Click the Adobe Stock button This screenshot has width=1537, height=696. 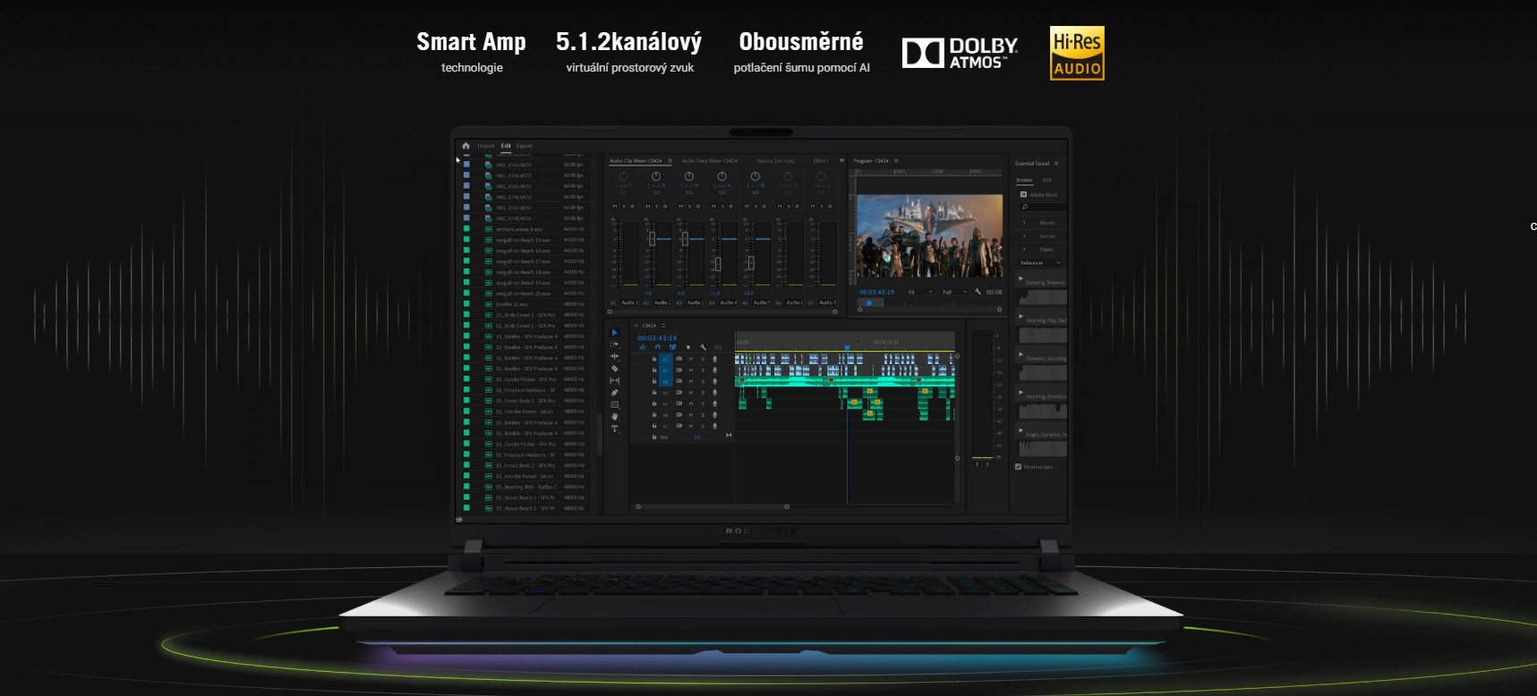(1038, 194)
